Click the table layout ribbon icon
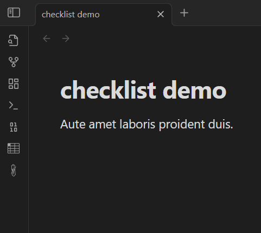The image size is (261, 233). click(x=14, y=148)
